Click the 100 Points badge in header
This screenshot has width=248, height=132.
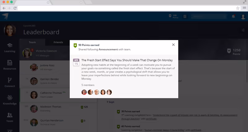(174, 16)
